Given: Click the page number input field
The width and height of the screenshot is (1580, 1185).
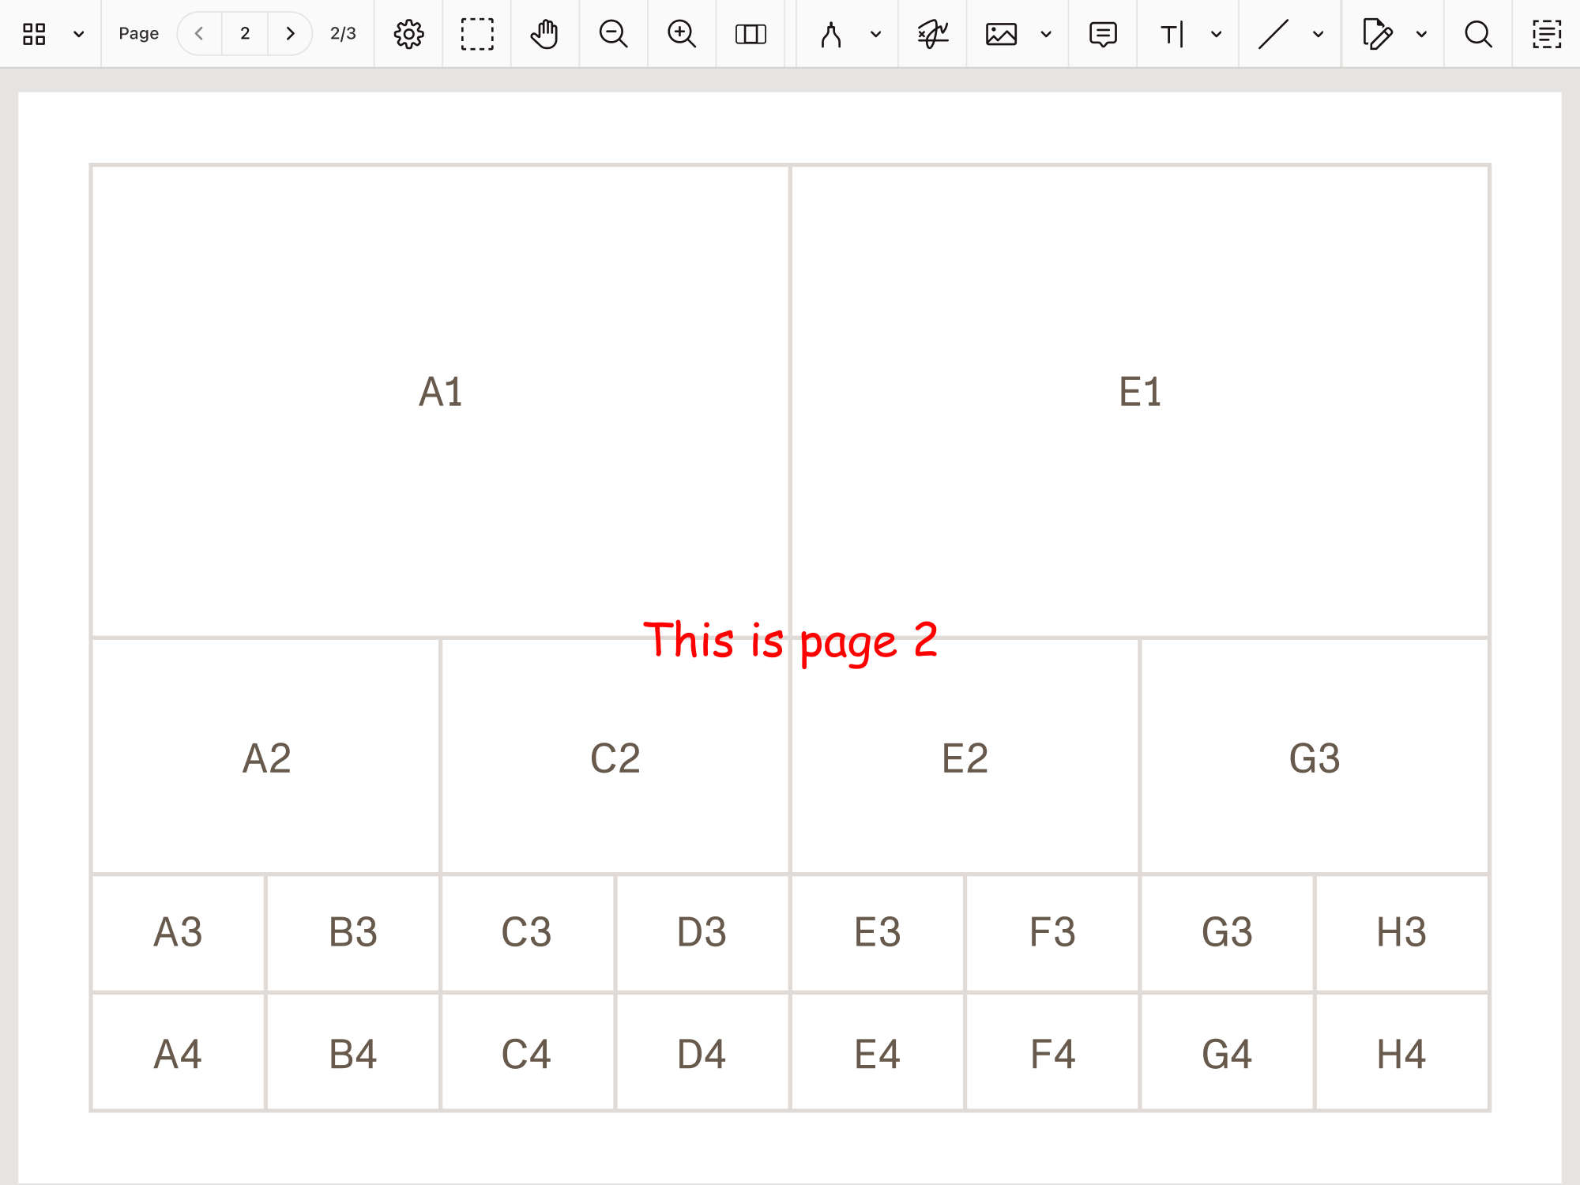Looking at the screenshot, I should [x=244, y=34].
